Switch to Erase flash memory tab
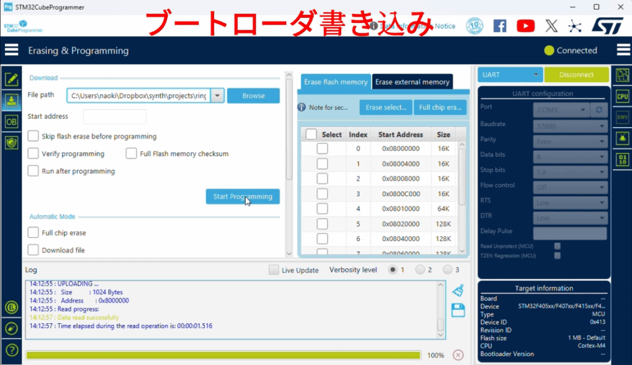Screen dimensions: 632x365 pos(335,82)
